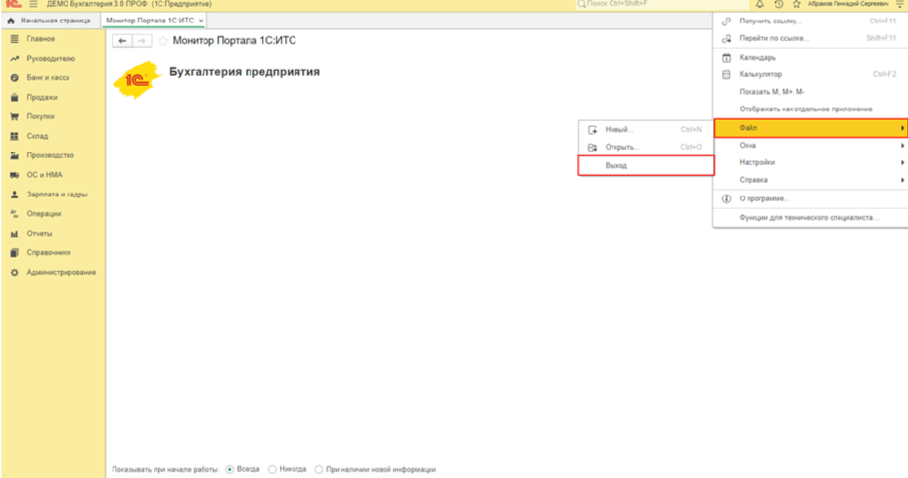Image resolution: width=908 pixels, height=478 pixels.
Task: Click the service menu icon at top right
Action: click(x=900, y=4)
